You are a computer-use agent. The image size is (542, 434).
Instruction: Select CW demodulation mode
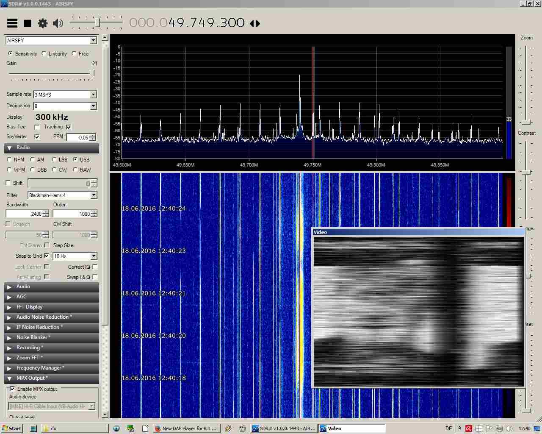pyautogui.click(x=54, y=170)
